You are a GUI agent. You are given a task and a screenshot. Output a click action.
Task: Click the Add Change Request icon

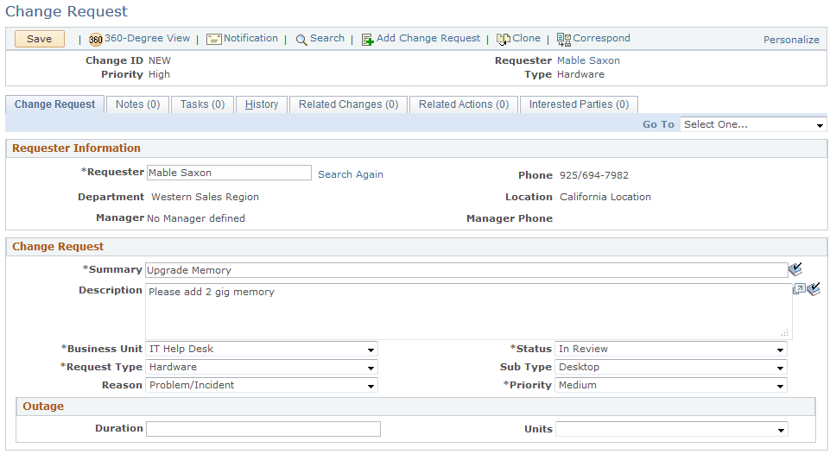coord(367,40)
